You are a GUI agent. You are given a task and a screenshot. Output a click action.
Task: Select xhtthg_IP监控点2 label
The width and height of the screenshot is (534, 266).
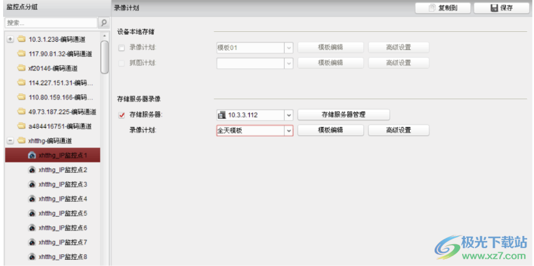click(x=63, y=169)
